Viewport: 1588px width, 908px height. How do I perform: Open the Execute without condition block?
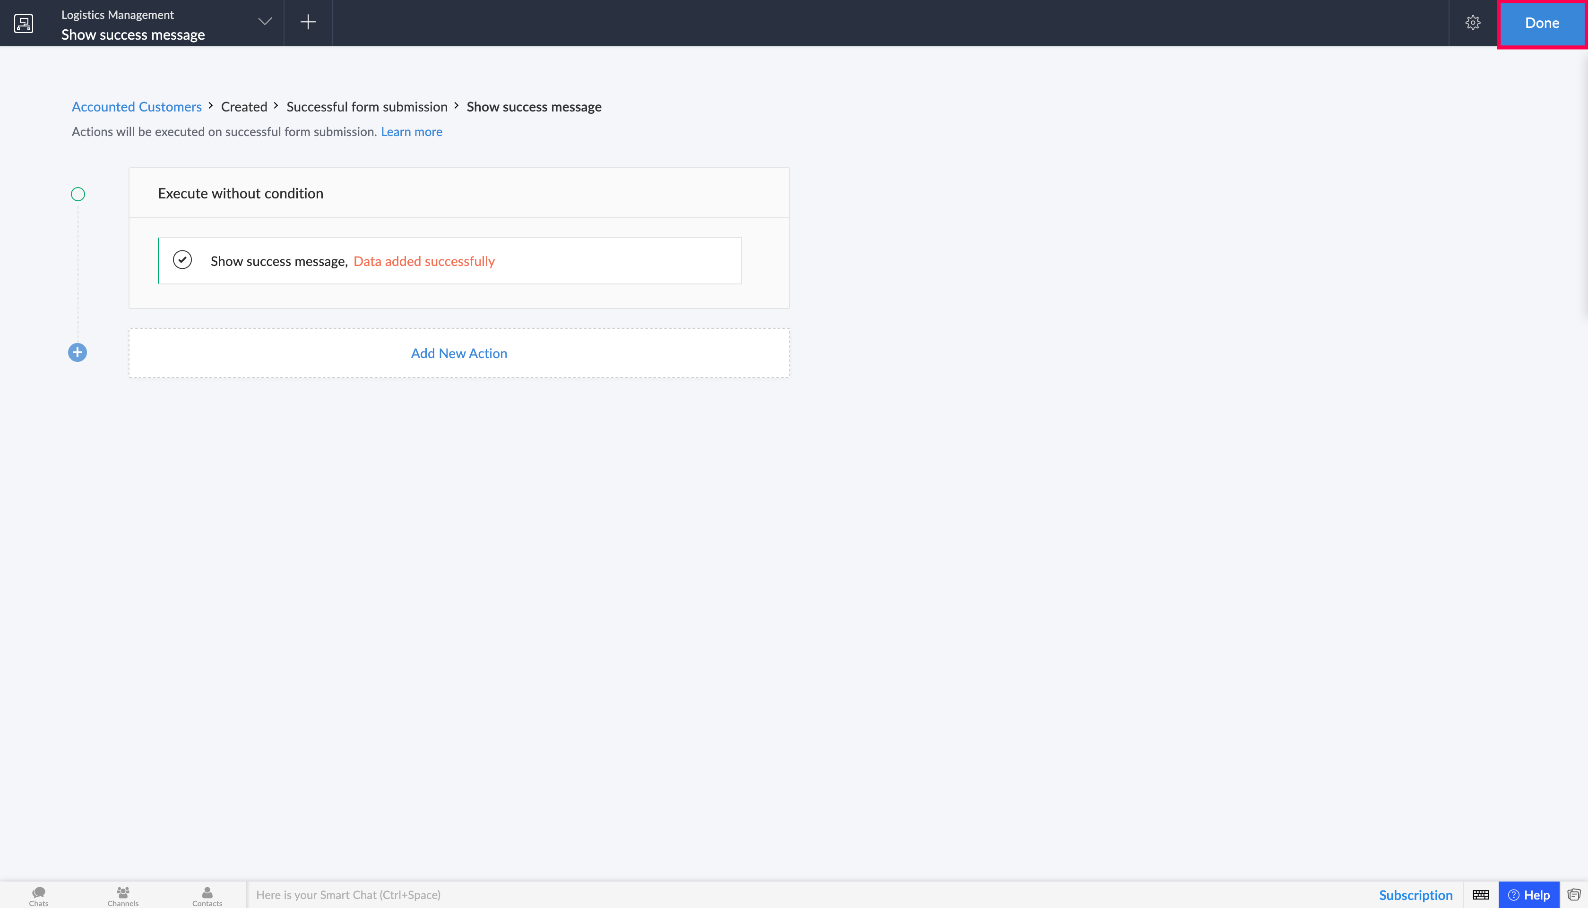click(459, 193)
